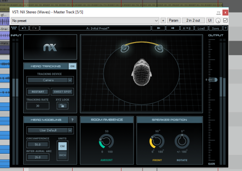This screenshot has height=171, width=242.
Task: Copy setup A to B
Action: click(x=187, y=28)
